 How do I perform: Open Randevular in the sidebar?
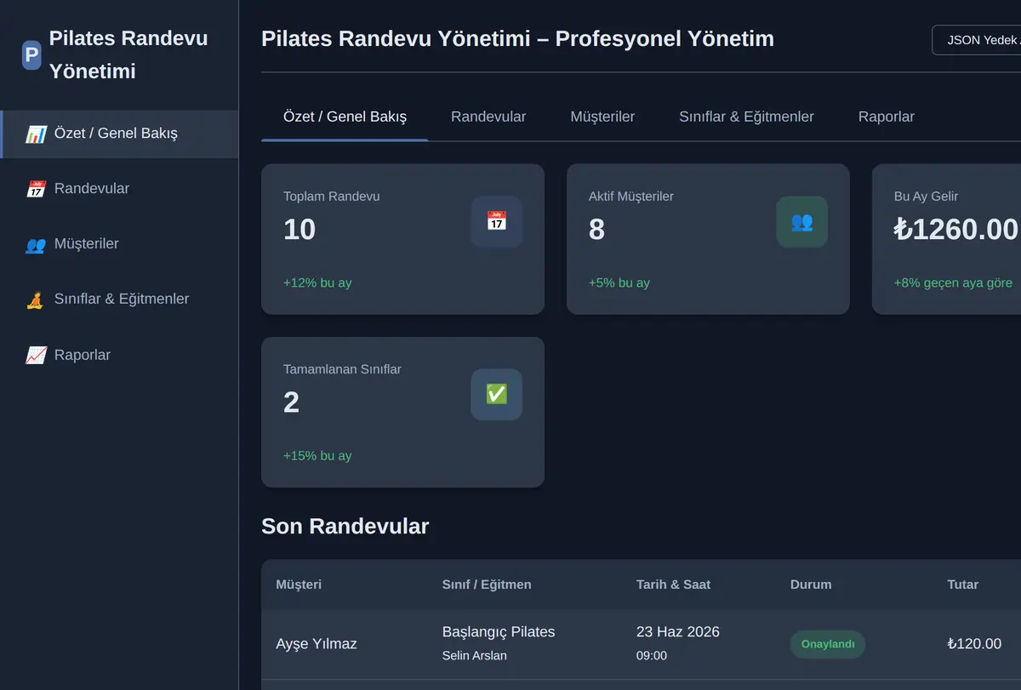pyautogui.click(x=120, y=189)
